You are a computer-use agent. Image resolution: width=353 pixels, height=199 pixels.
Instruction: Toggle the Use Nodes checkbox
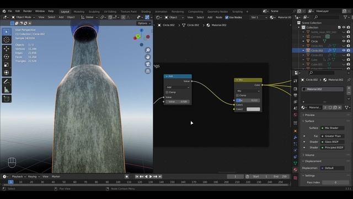click(227, 17)
